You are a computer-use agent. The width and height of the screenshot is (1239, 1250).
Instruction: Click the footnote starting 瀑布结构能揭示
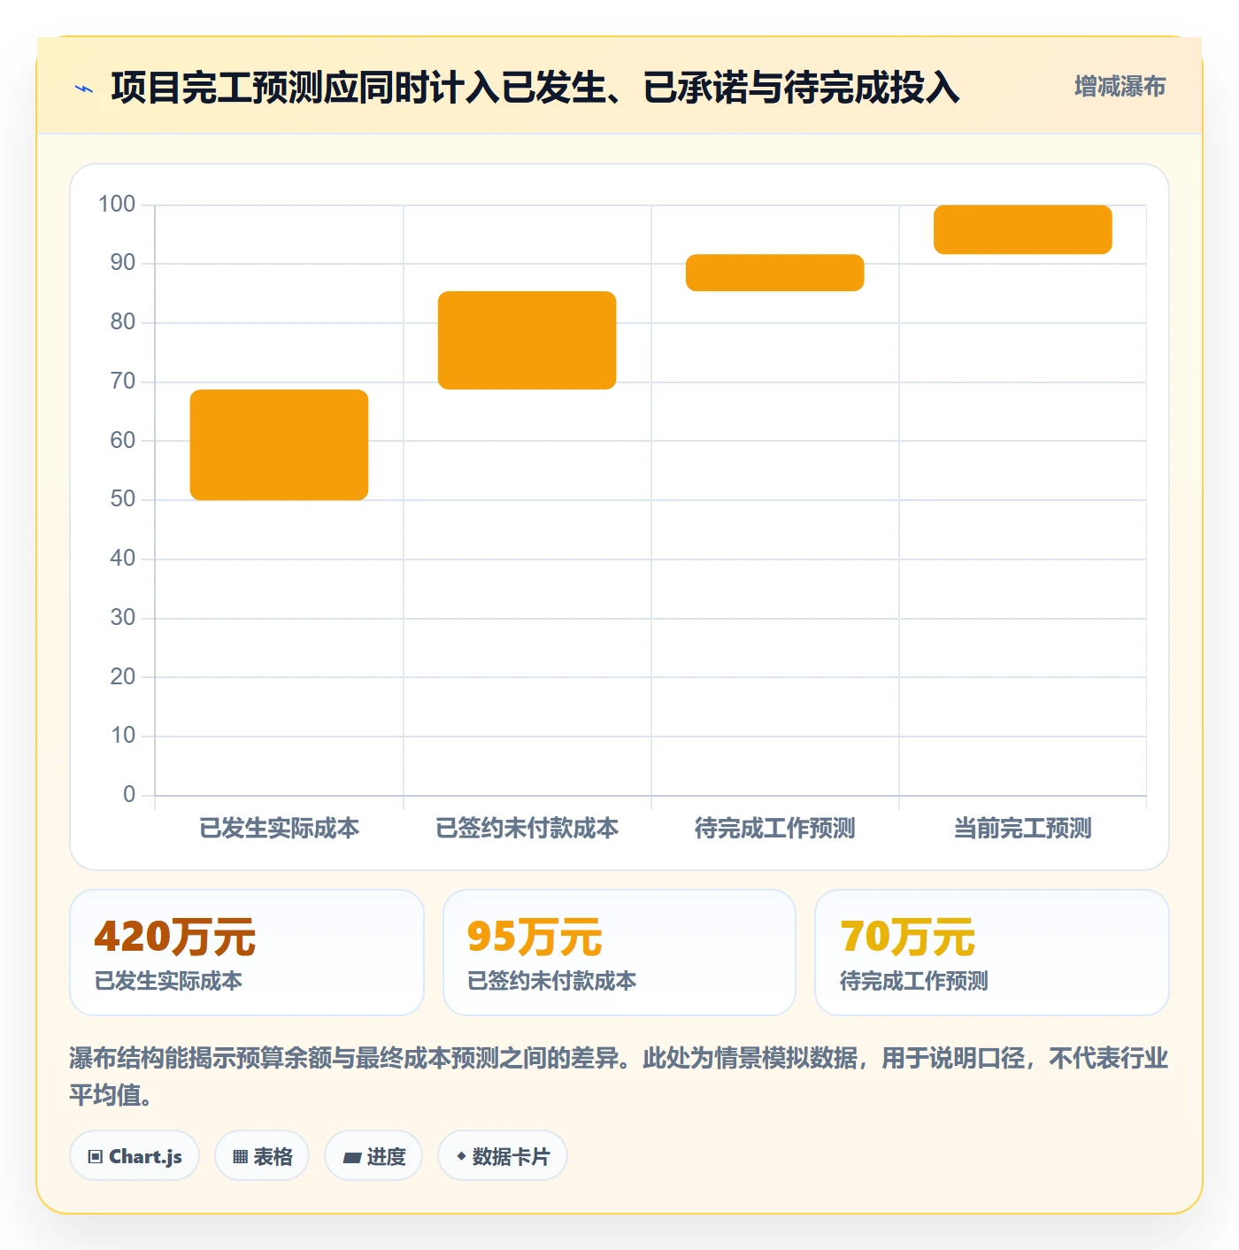[619, 1076]
